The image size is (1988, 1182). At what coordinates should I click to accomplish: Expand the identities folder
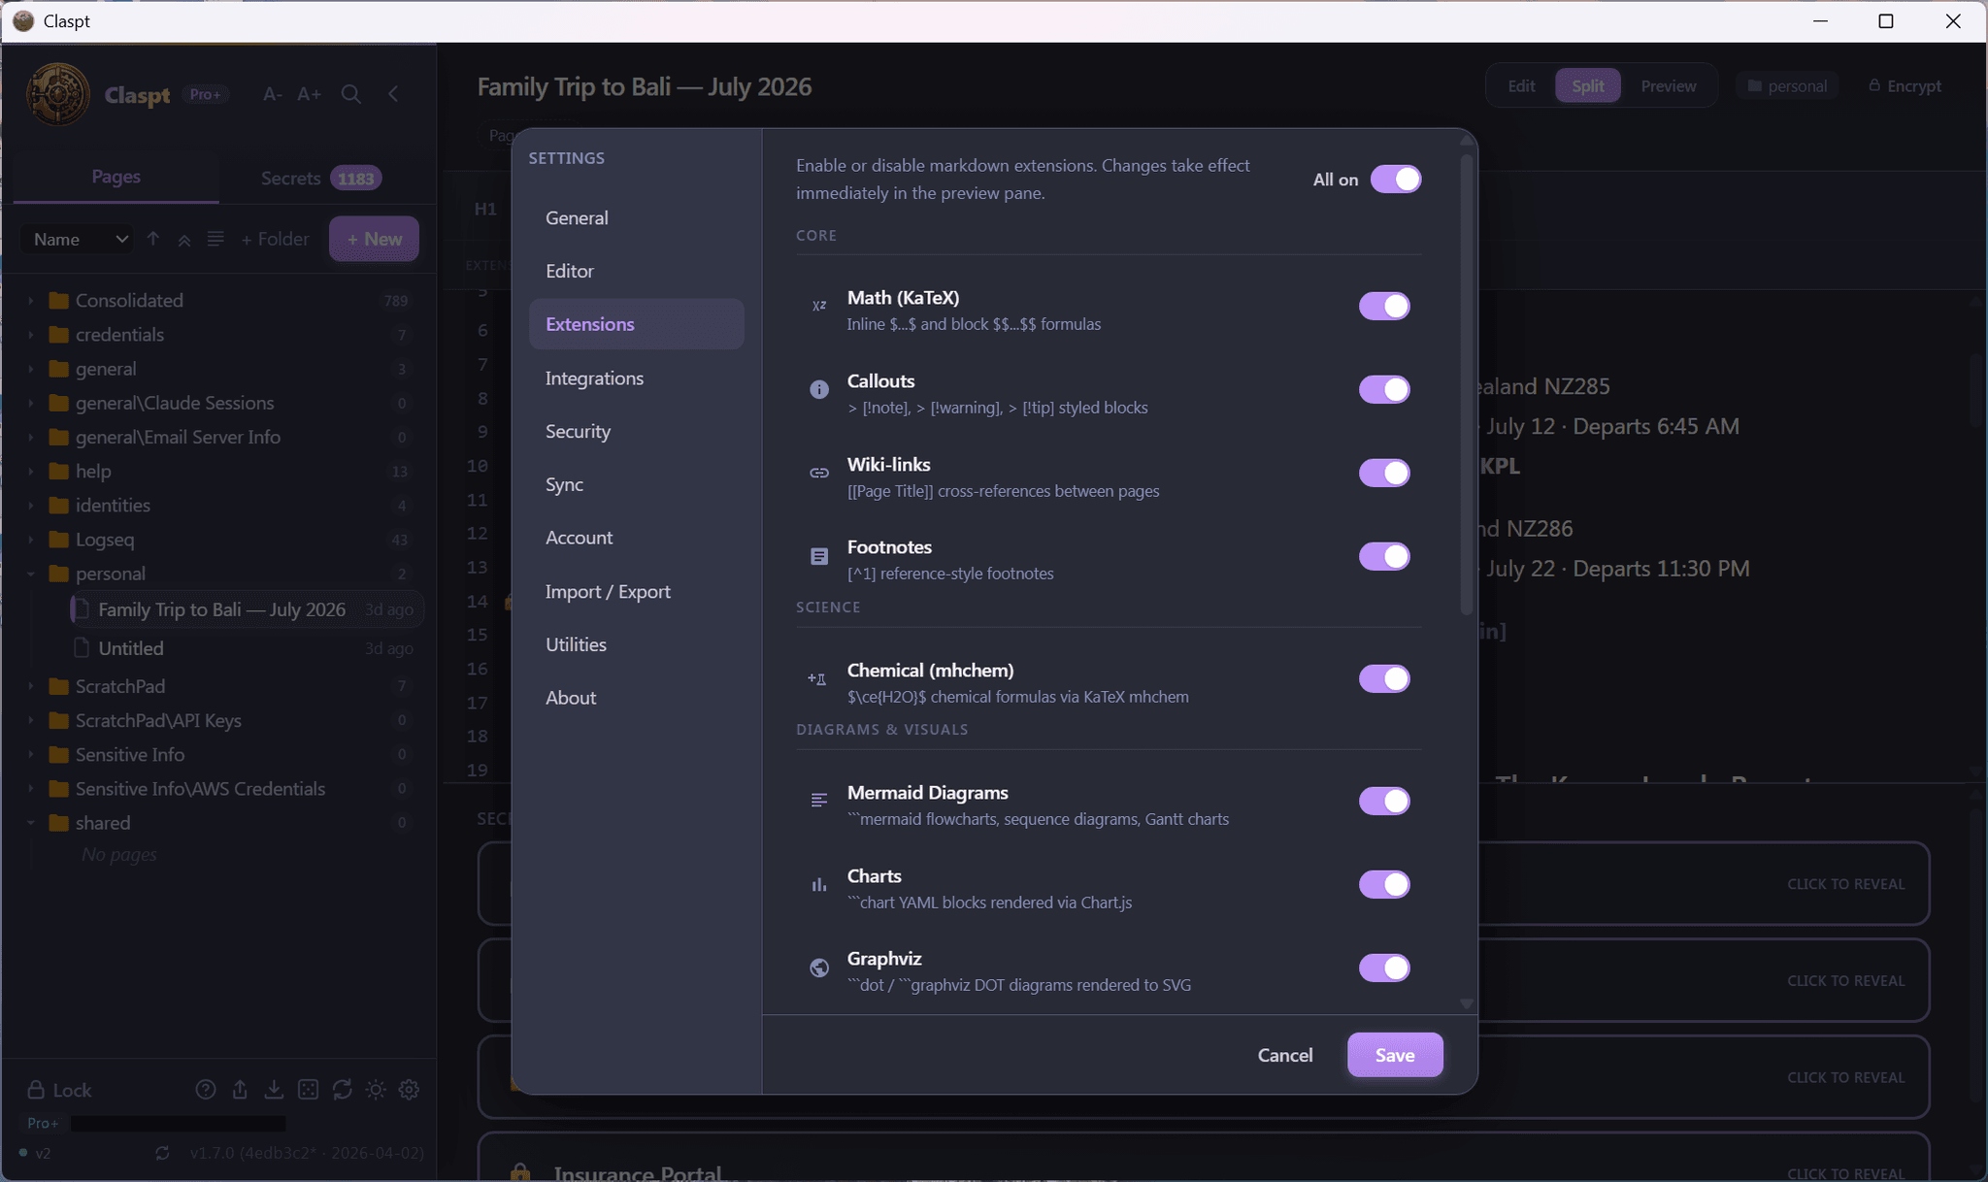pyautogui.click(x=30, y=506)
